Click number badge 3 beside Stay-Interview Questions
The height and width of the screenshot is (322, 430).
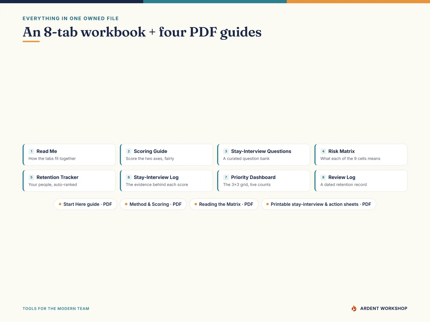click(x=226, y=151)
